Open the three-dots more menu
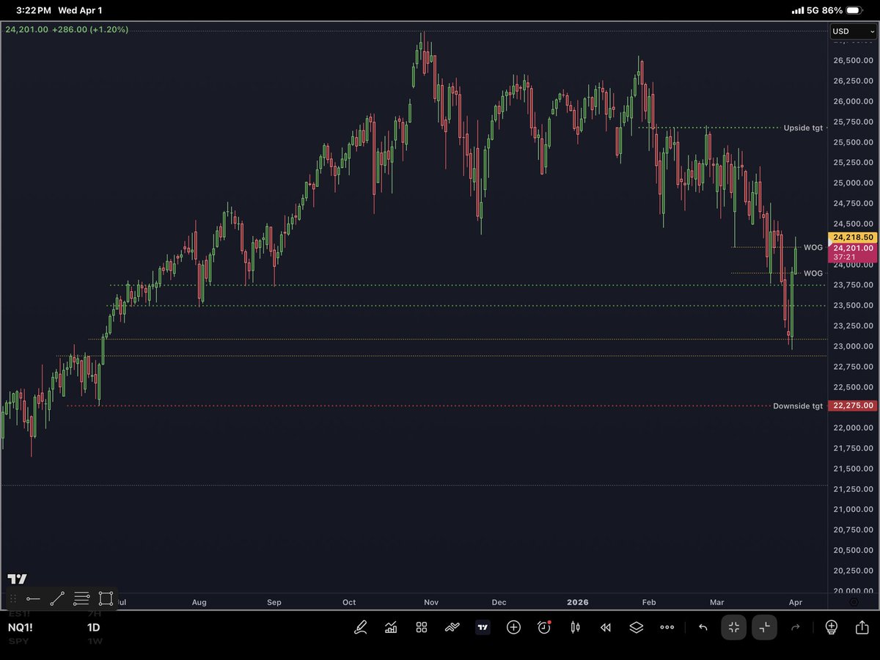The width and height of the screenshot is (880, 660). coord(667,628)
